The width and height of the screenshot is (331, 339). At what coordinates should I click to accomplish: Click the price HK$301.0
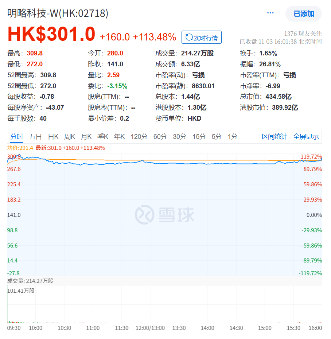pos(51,34)
